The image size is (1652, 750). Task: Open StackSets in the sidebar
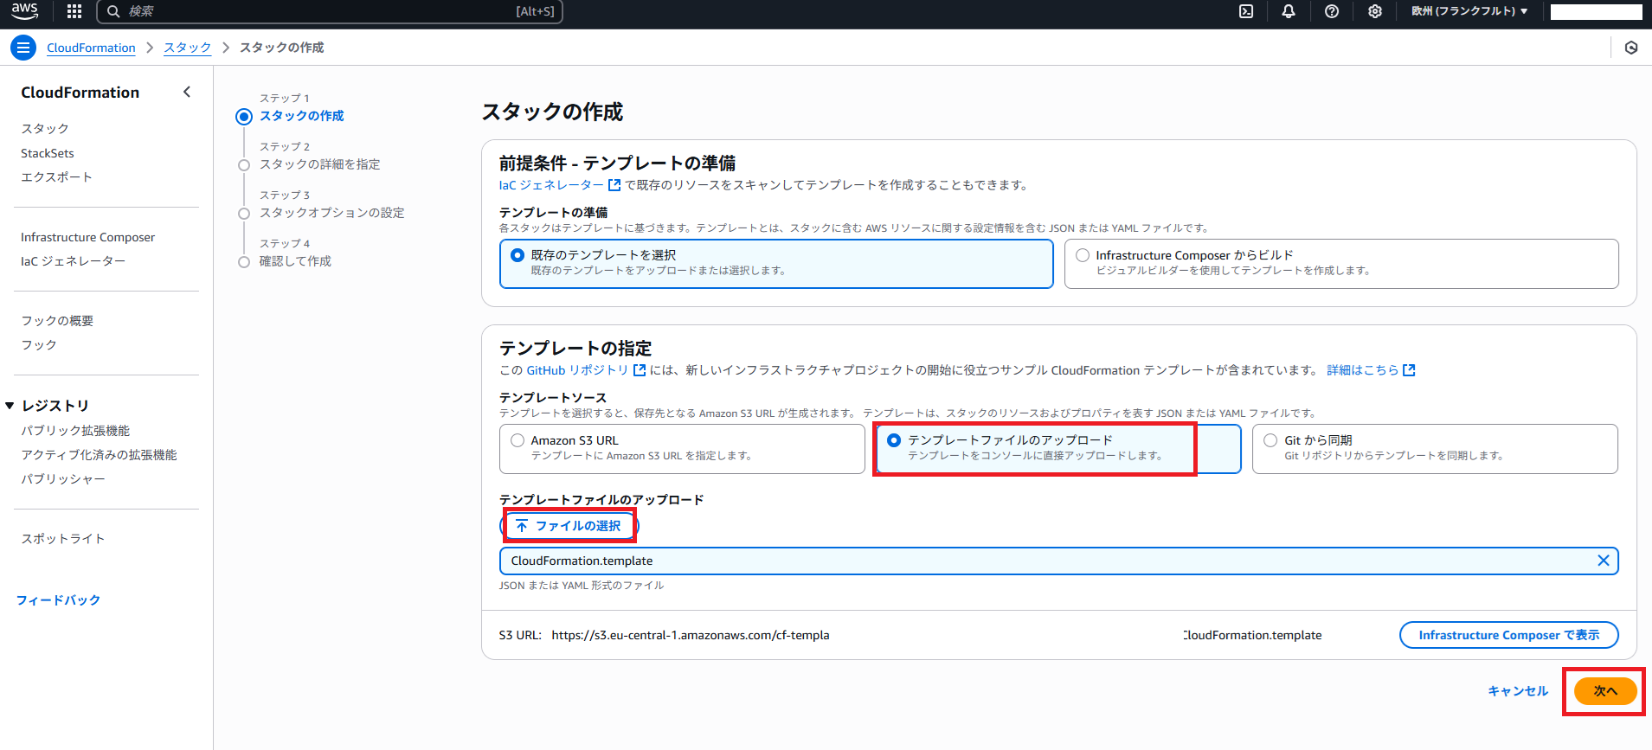pyautogui.click(x=48, y=153)
